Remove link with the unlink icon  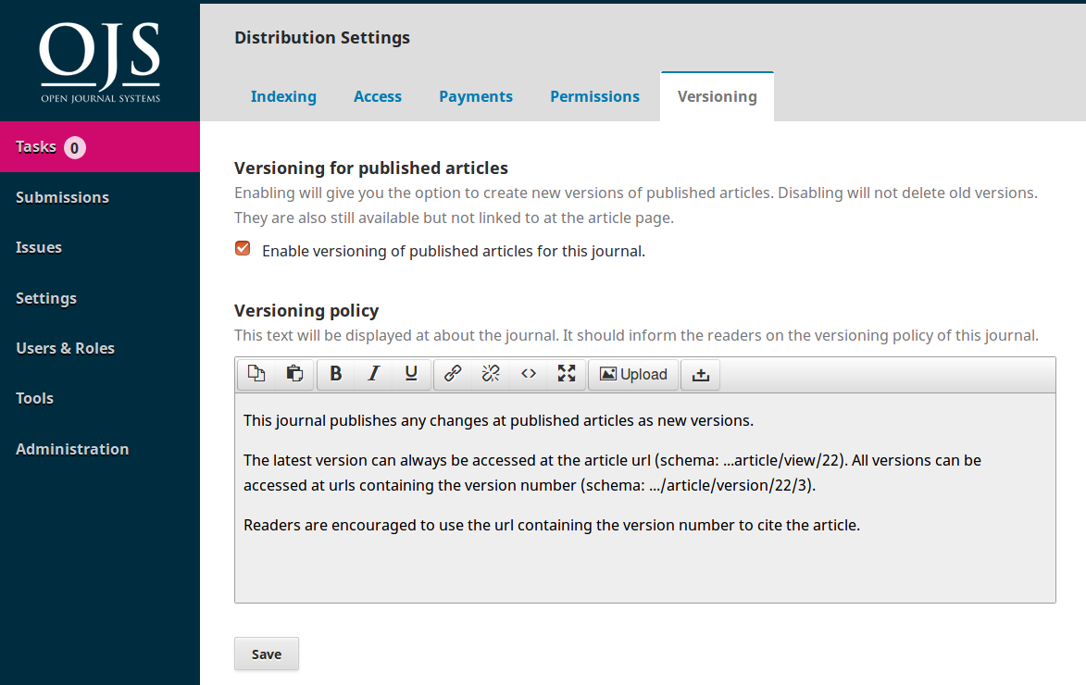point(491,374)
